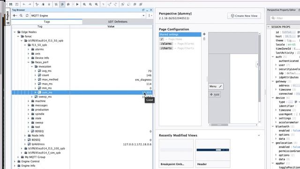Click the Create New View button
The height and width of the screenshot is (169, 300).
coord(244,15)
